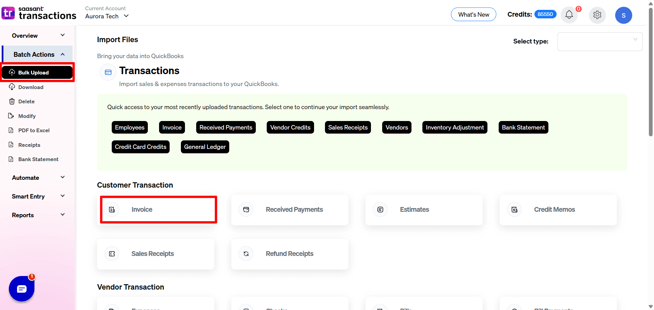This screenshot has height=310, width=654.
Task: Open the Estimates import card
Action: [424, 210]
